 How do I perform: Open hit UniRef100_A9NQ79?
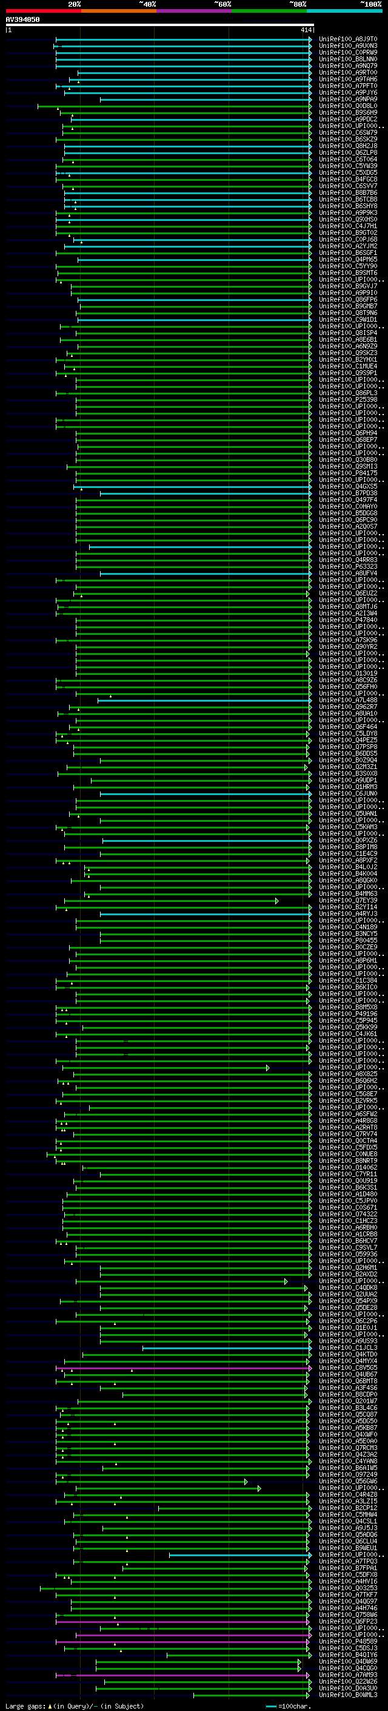point(348,66)
